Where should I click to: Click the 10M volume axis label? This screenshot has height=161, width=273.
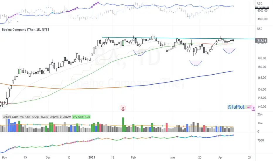point(260,123)
